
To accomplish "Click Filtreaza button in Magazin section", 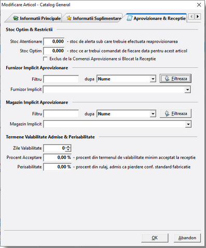I will (x=175, y=113).
